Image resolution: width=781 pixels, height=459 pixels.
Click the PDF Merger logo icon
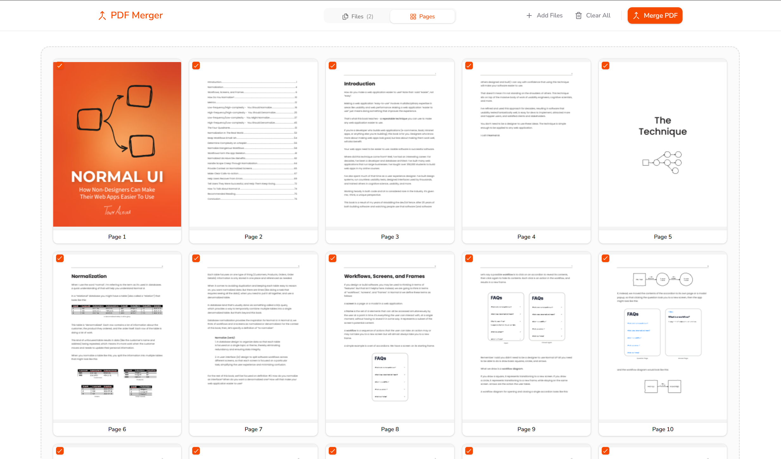pos(102,16)
